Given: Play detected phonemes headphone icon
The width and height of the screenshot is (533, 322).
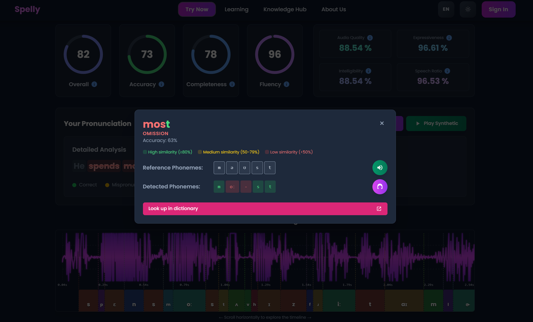Looking at the screenshot, I should (x=380, y=187).
